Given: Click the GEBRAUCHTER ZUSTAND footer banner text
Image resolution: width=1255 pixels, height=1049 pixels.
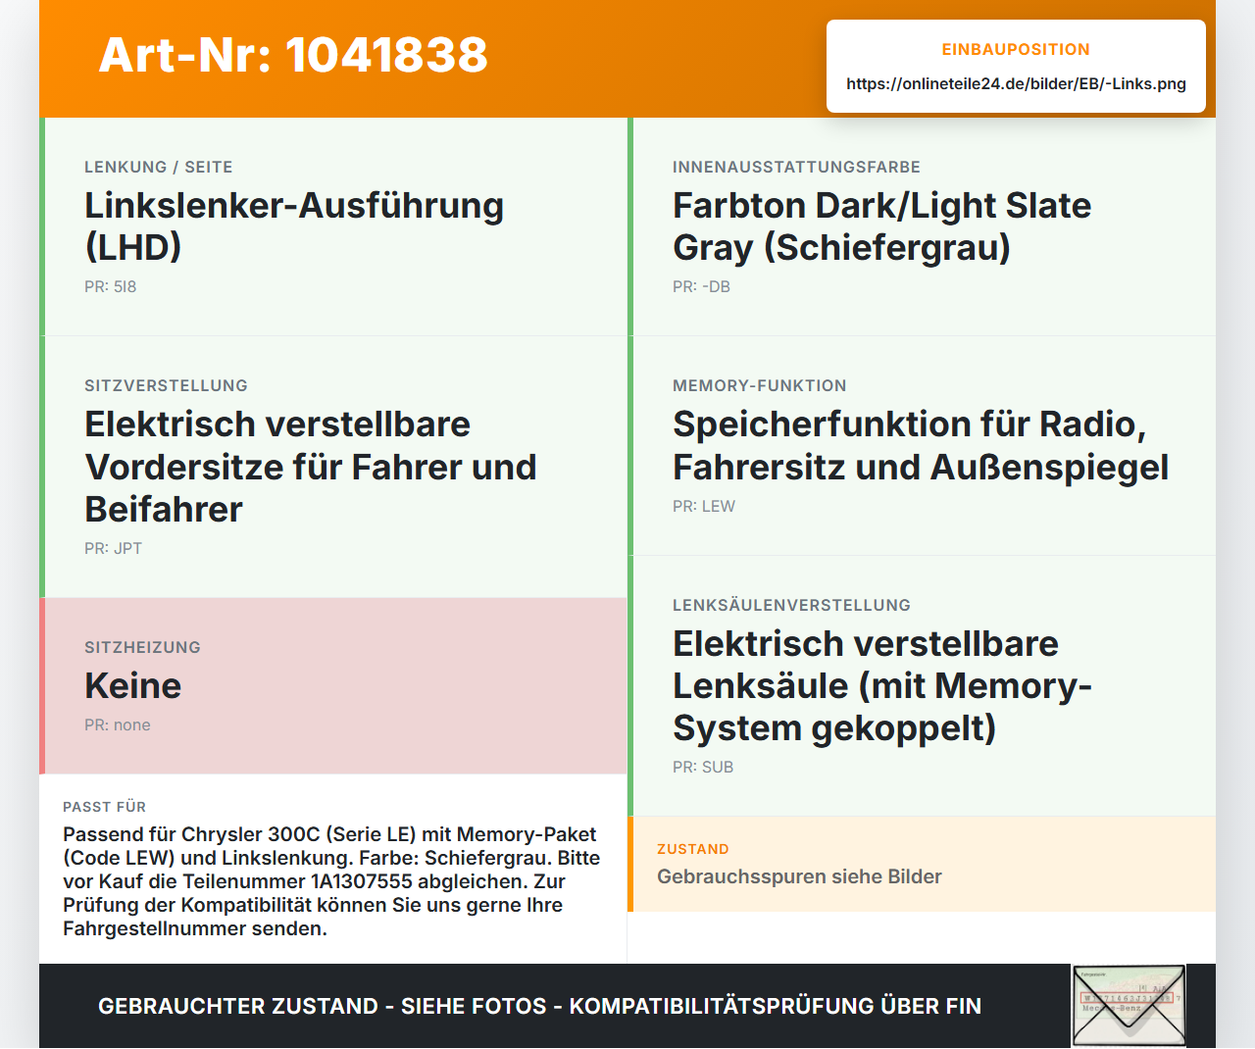Looking at the screenshot, I should coord(539,1006).
